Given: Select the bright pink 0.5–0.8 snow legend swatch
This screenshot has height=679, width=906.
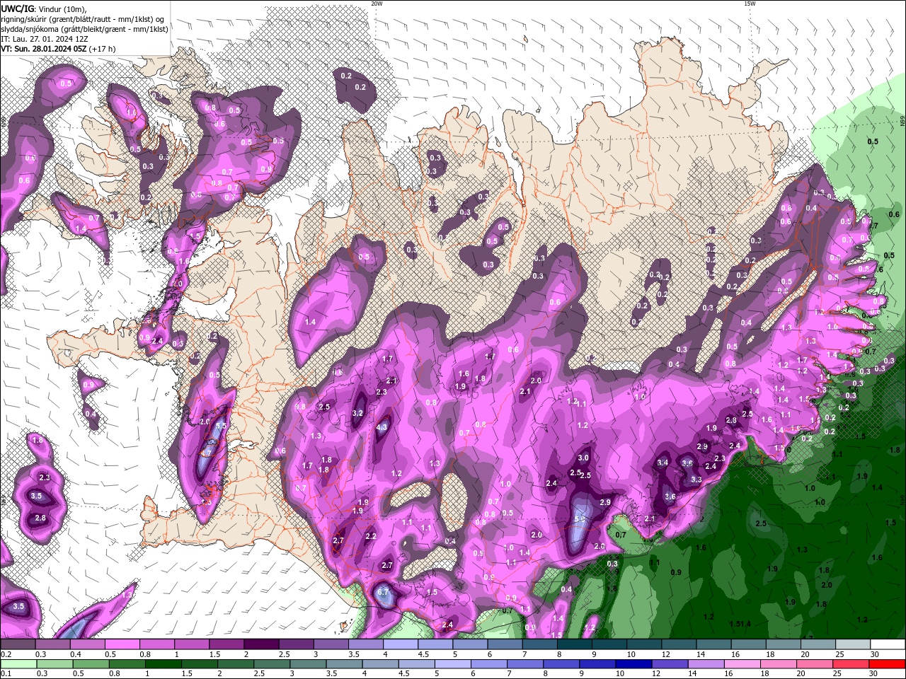Looking at the screenshot, I should (x=122, y=644).
